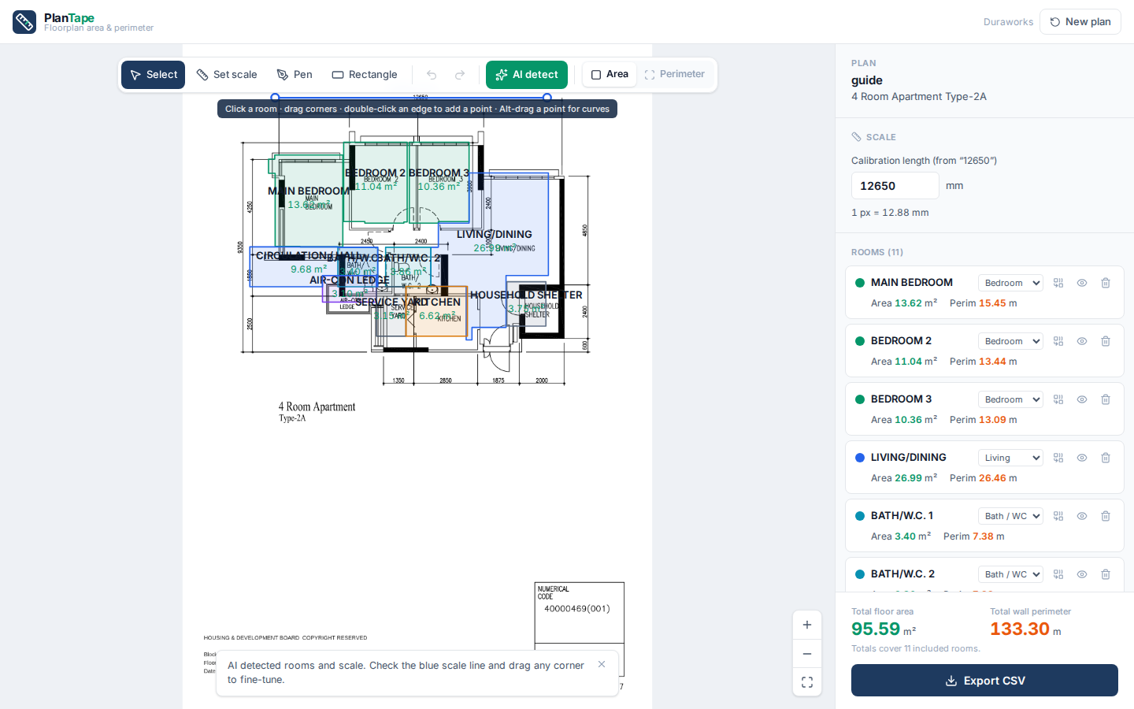Click the Duraworks link
The width and height of the screenshot is (1134, 709).
tap(1008, 22)
